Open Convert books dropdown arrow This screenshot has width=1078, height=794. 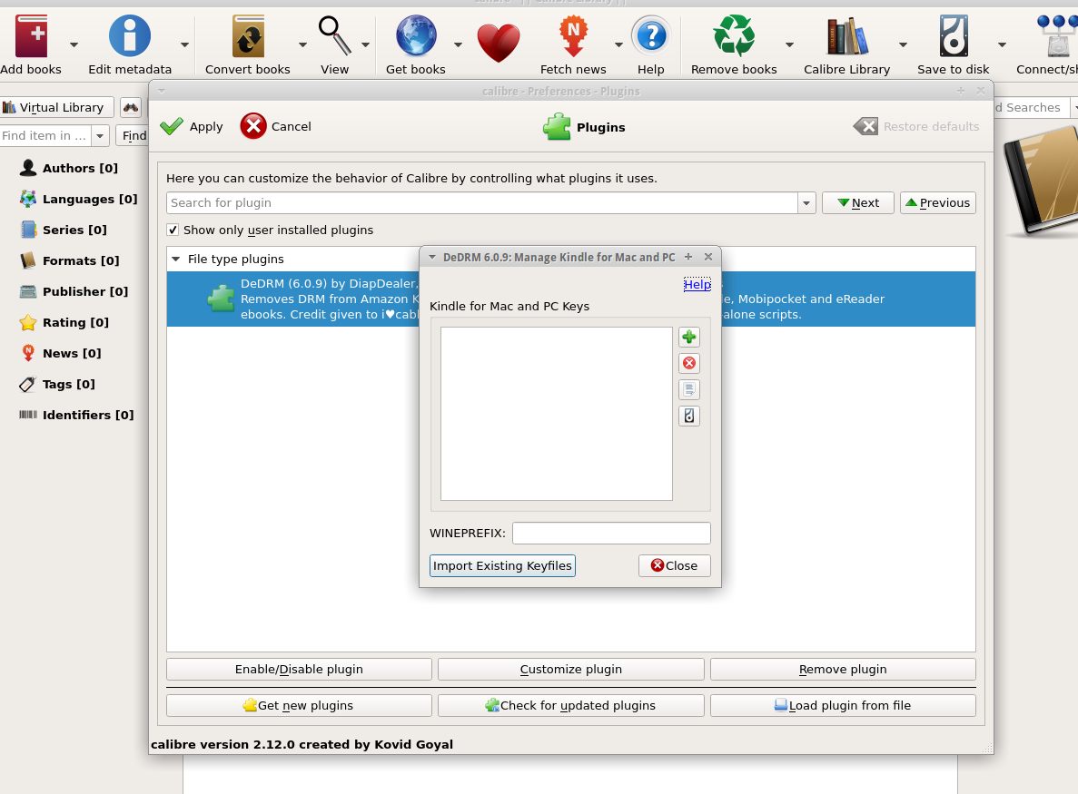tap(302, 45)
